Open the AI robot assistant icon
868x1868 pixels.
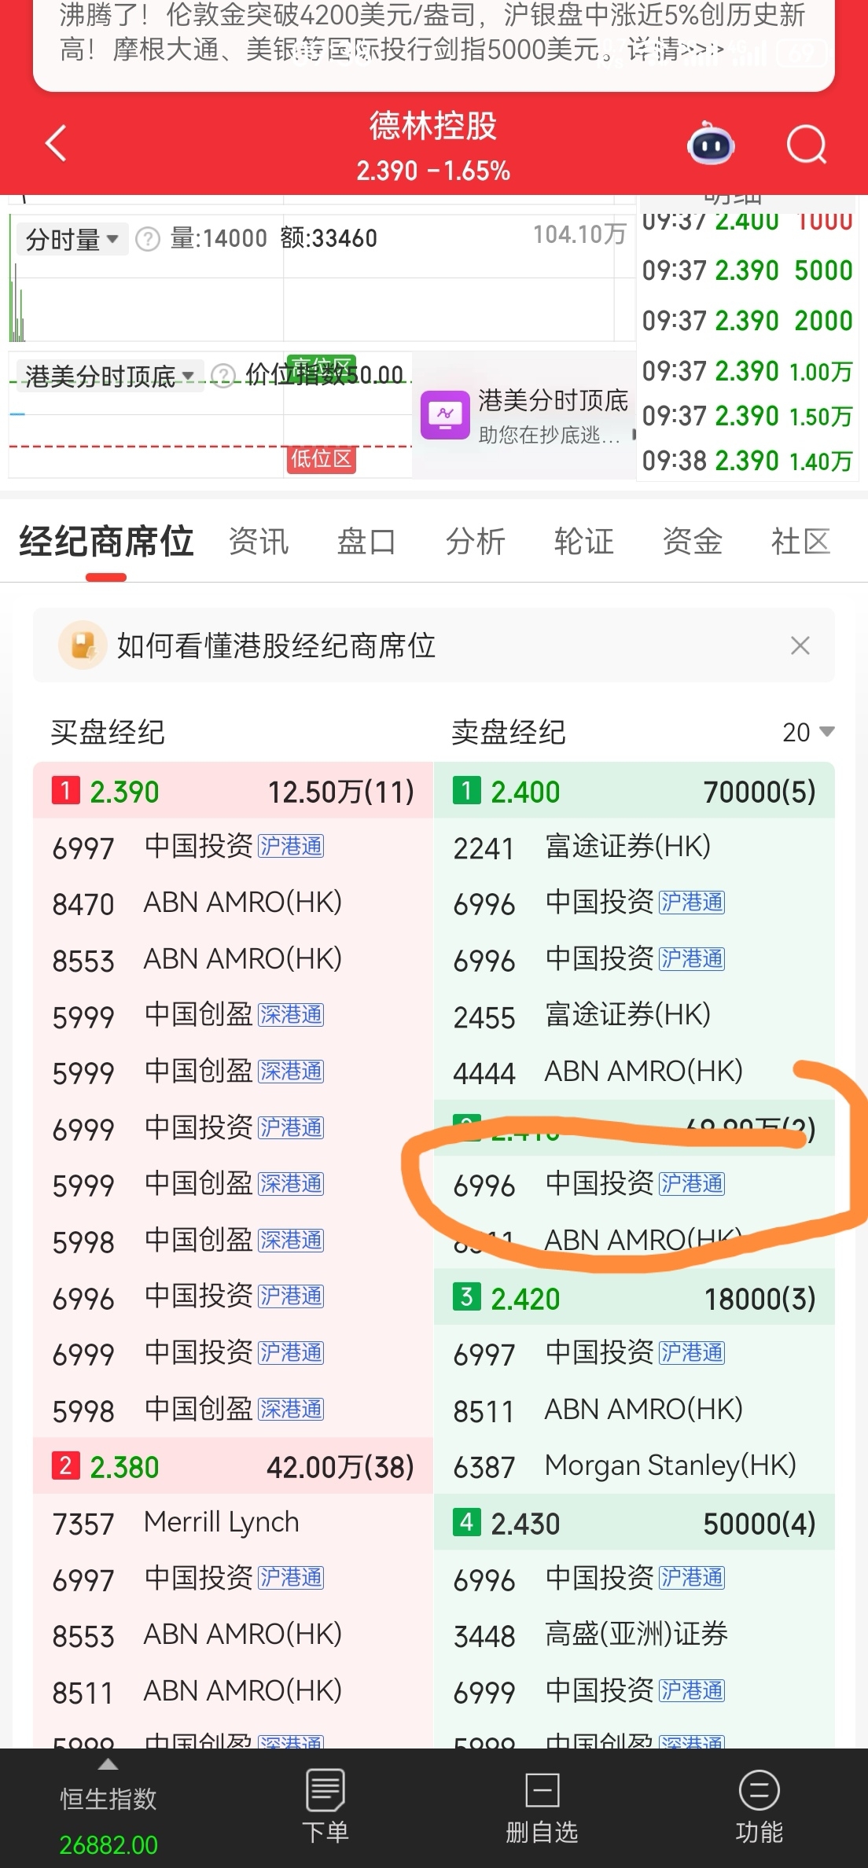click(711, 144)
